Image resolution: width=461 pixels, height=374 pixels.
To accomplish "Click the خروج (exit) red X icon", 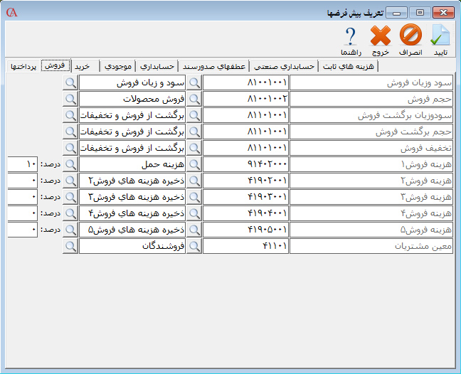I will point(381,39).
